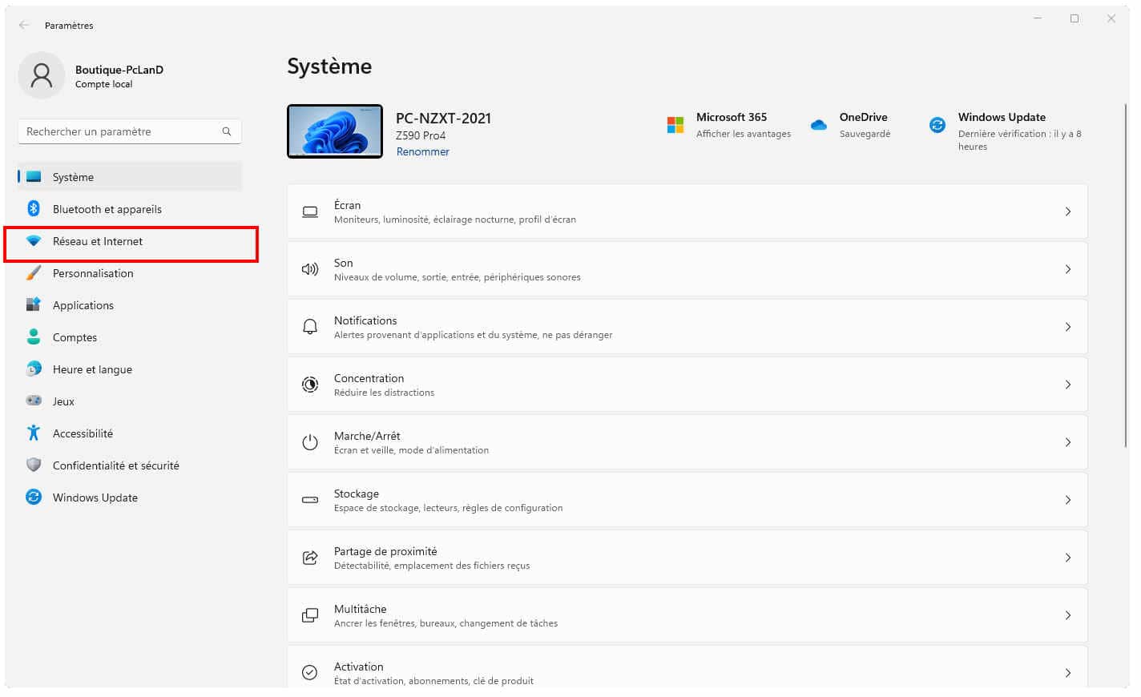Click the Windows Update sync icon in header
This screenshot has width=1141, height=697.
point(937,125)
